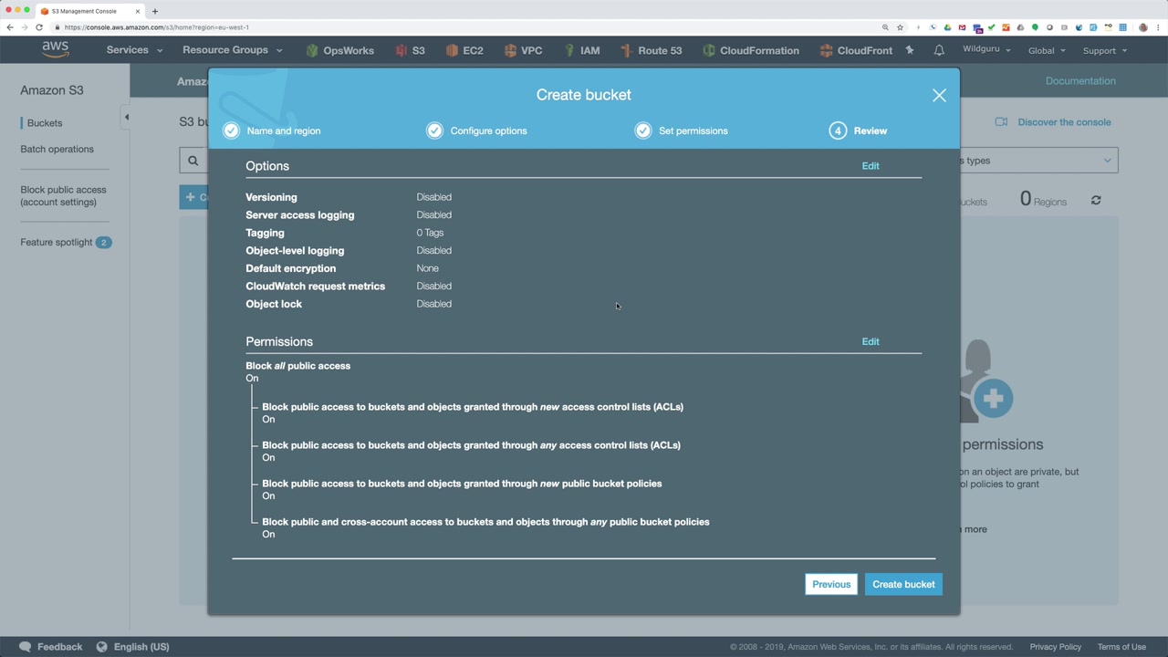Screen dimensions: 1168x657
Task: Open the Terms of Use link
Action: click(1121, 647)
